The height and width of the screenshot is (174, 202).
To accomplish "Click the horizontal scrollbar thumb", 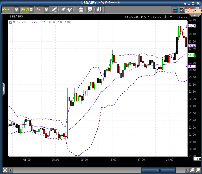I will pyautogui.click(x=159, y=170).
